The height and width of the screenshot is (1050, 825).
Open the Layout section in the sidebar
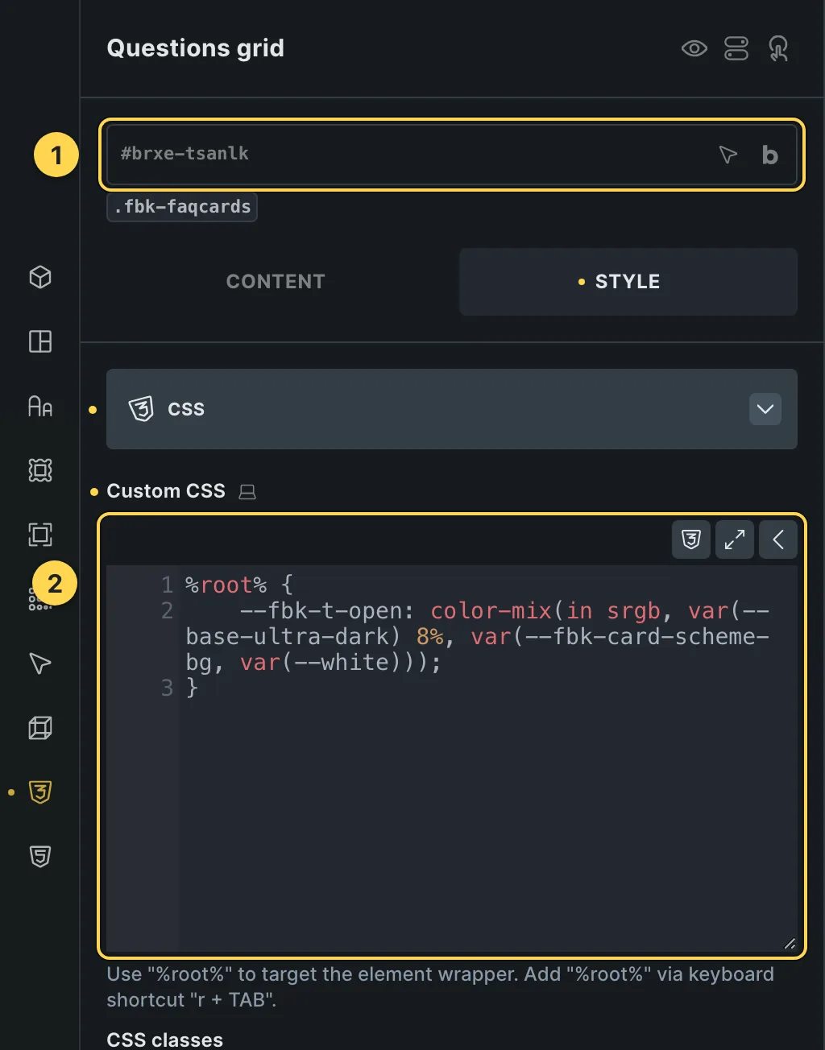[x=40, y=341]
